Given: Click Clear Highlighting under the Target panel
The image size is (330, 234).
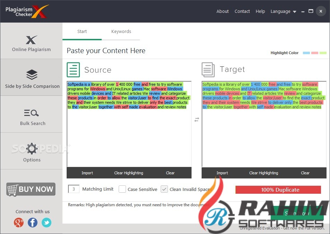Looking at the screenshot, I should click(263, 173).
